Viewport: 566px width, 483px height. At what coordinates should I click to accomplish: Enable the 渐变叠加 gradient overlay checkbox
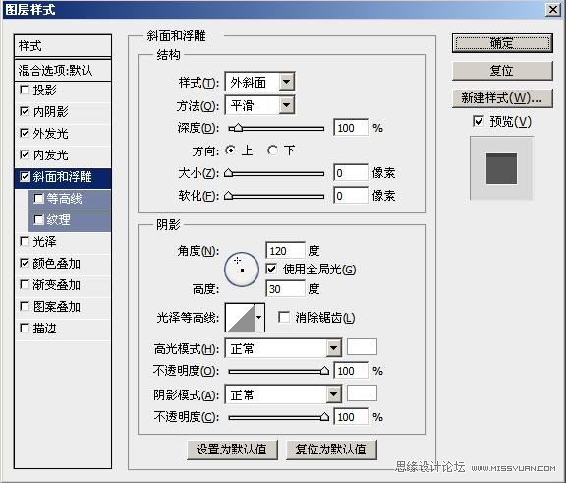coord(25,284)
